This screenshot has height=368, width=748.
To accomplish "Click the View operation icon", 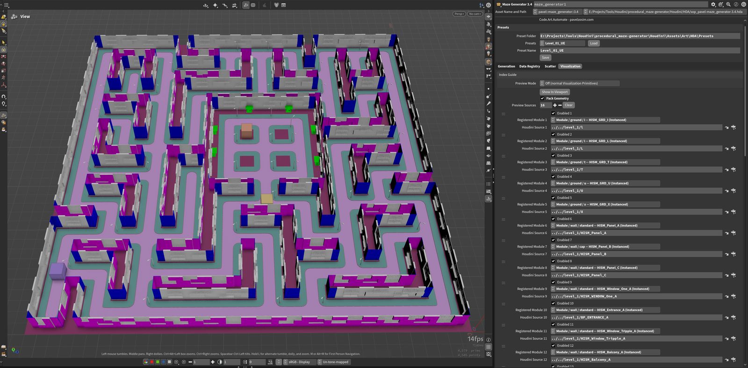I will click(x=14, y=16).
